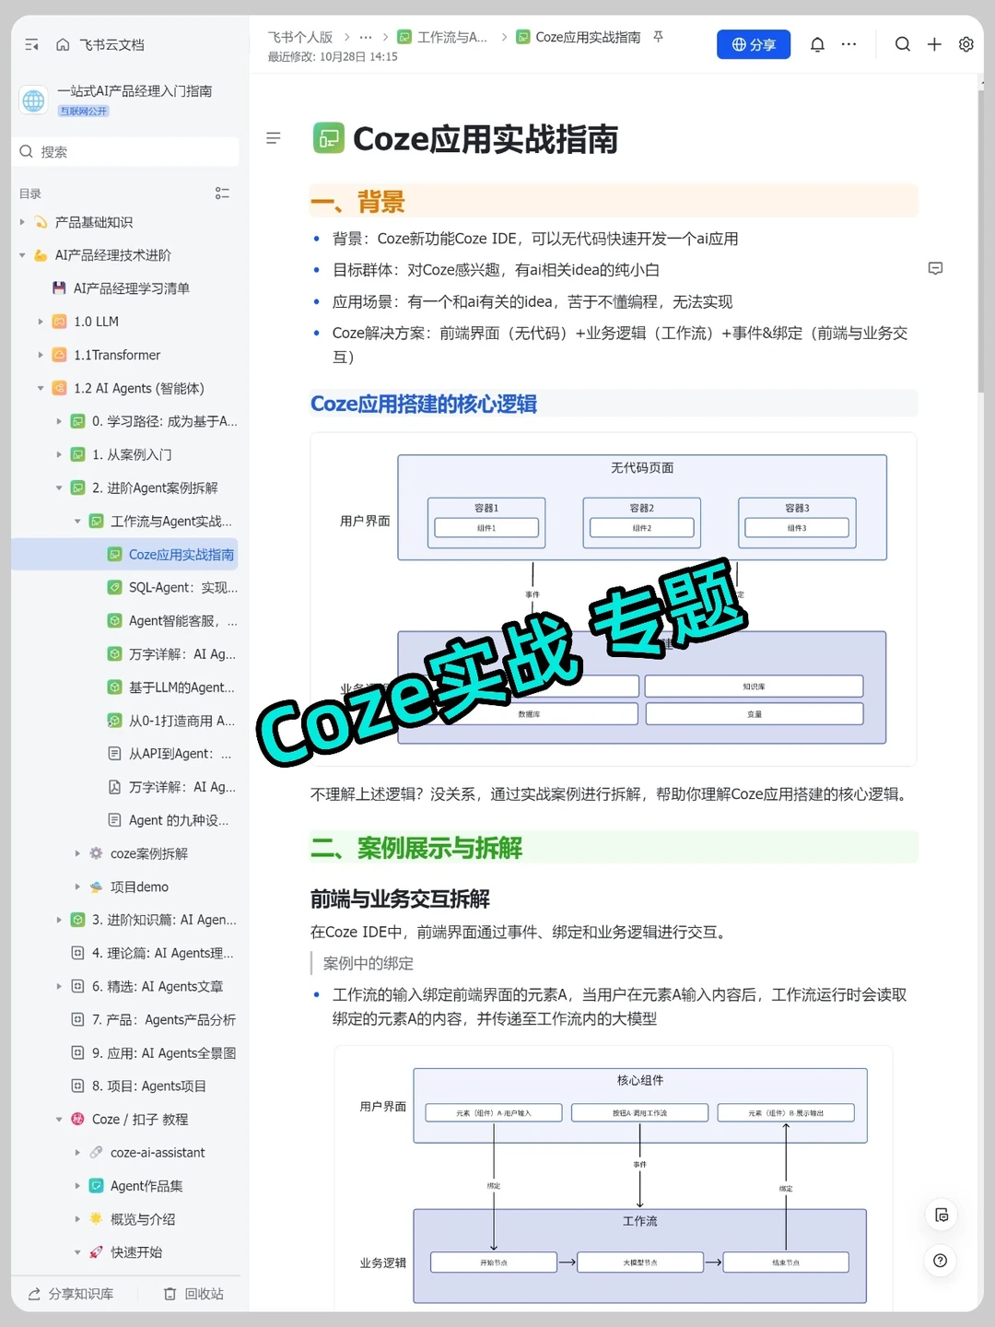Open the 回收站 recycle bin
Viewport: 995px width, 1327px height.
coord(194,1294)
